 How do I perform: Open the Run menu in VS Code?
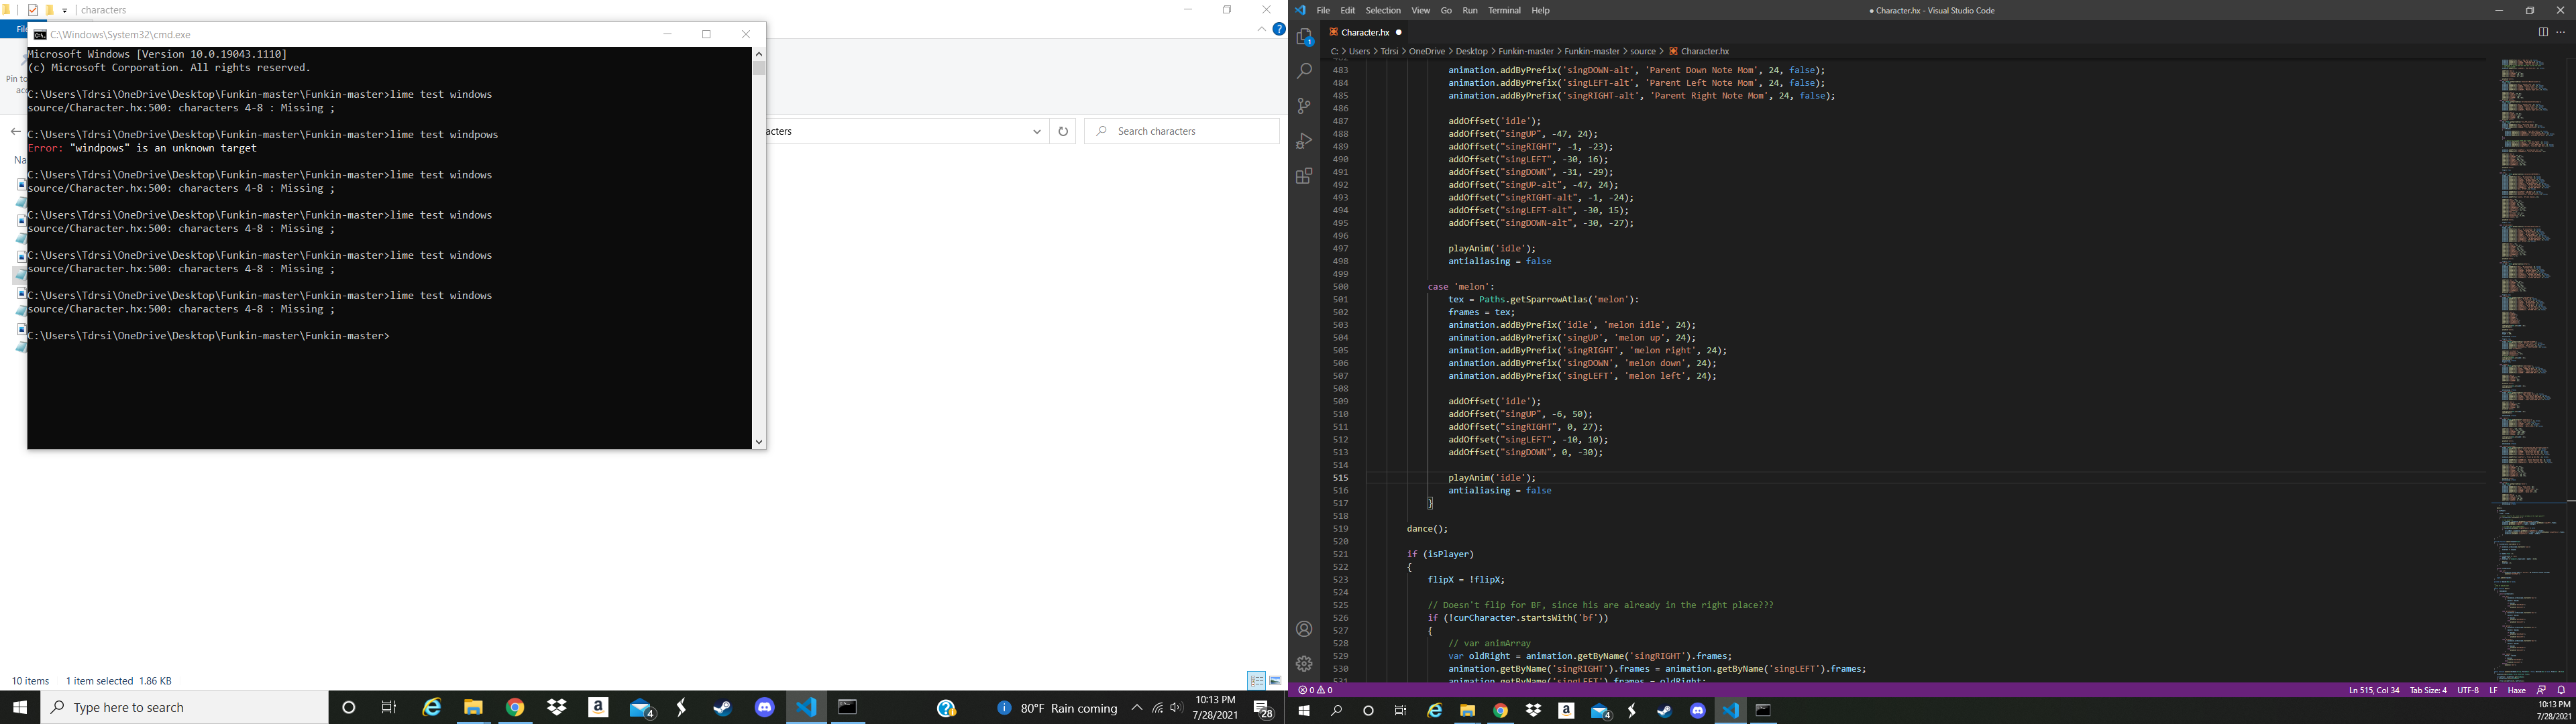pyautogui.click(x=1470, y=11)
